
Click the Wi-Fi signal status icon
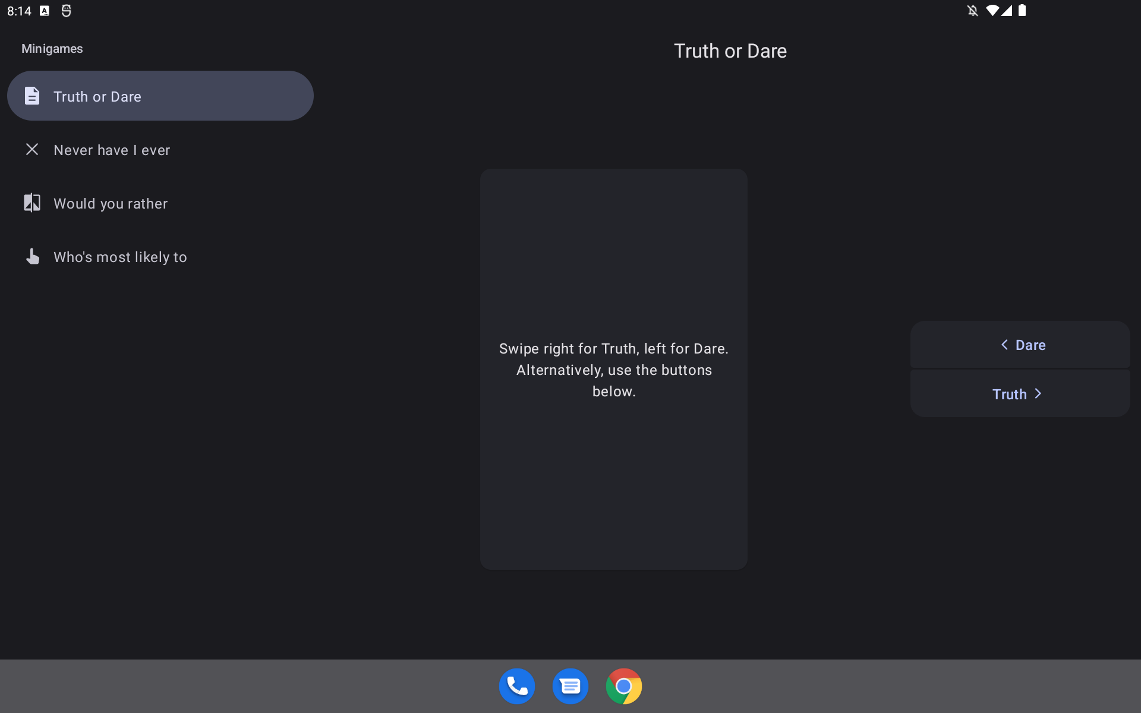pos(992,11)
